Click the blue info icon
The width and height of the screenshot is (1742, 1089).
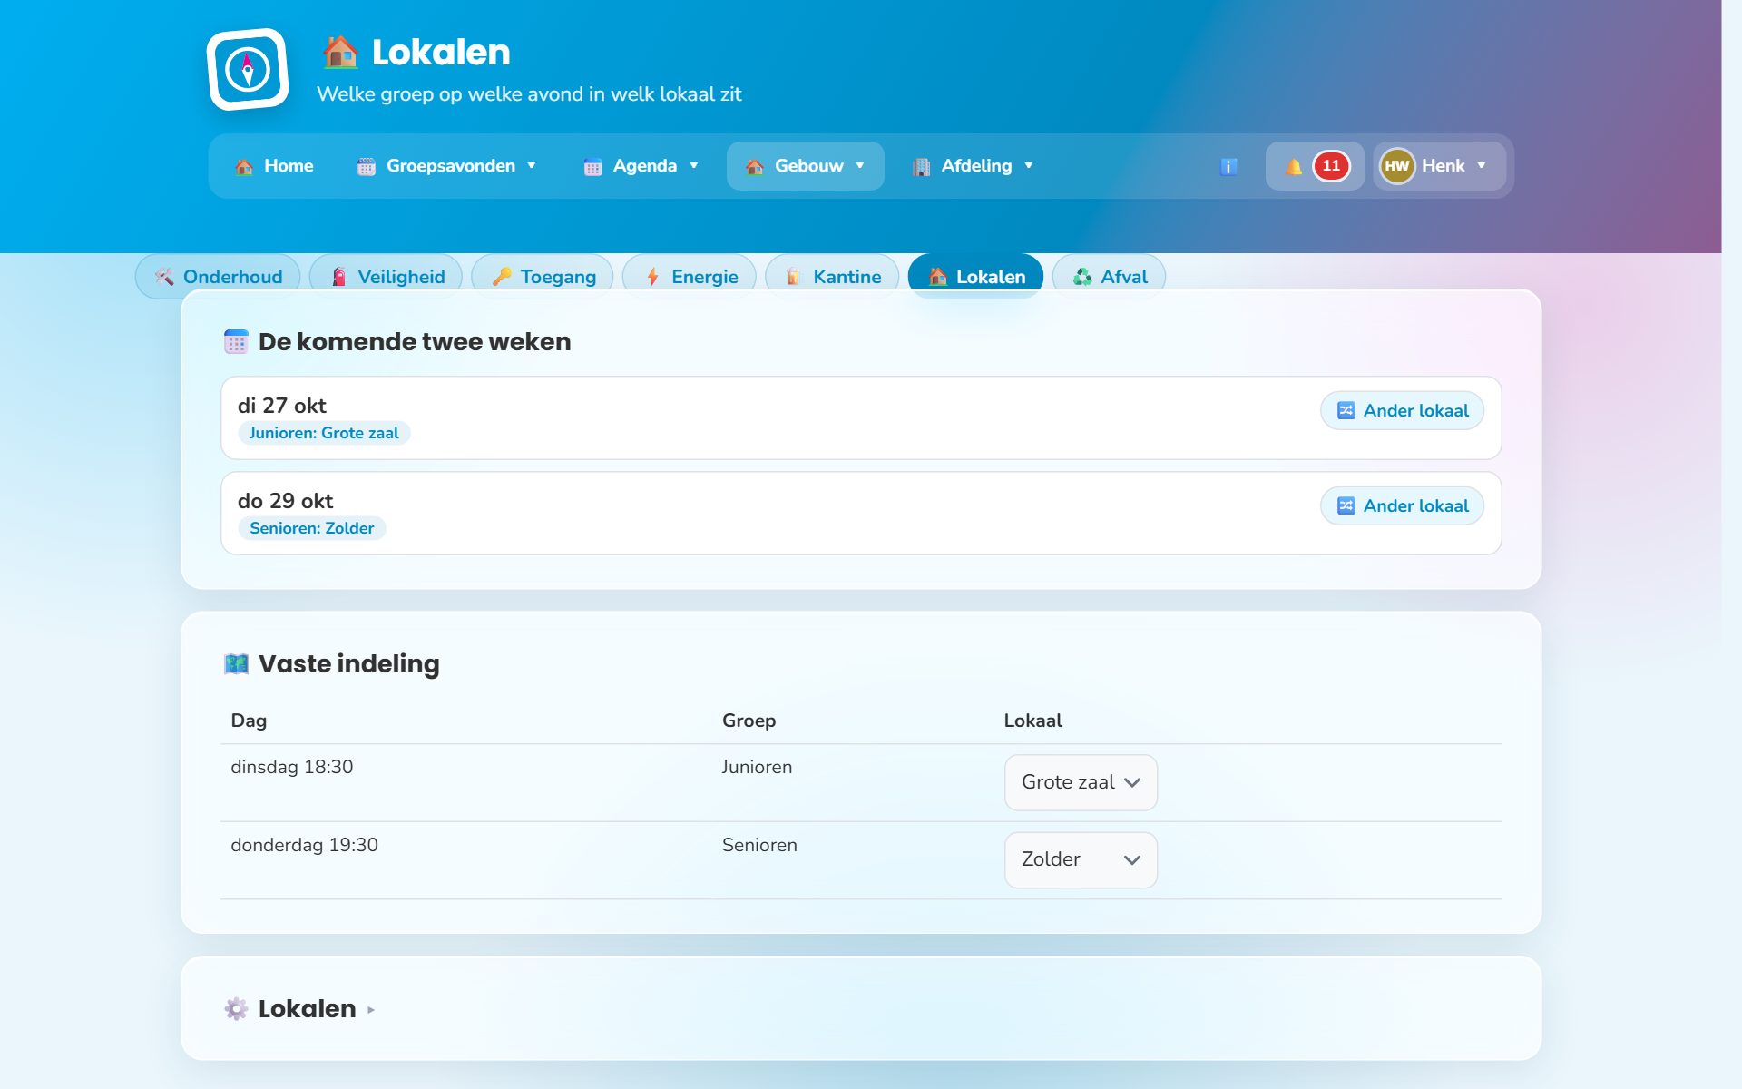[1228, 166]
